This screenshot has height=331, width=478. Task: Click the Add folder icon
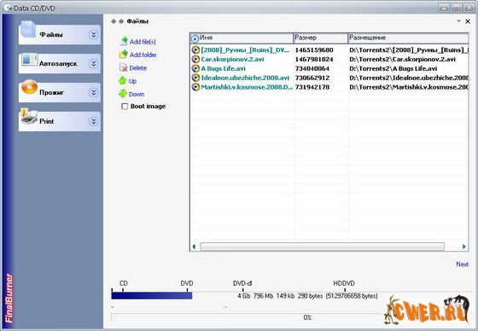click(x=123, y=55)
